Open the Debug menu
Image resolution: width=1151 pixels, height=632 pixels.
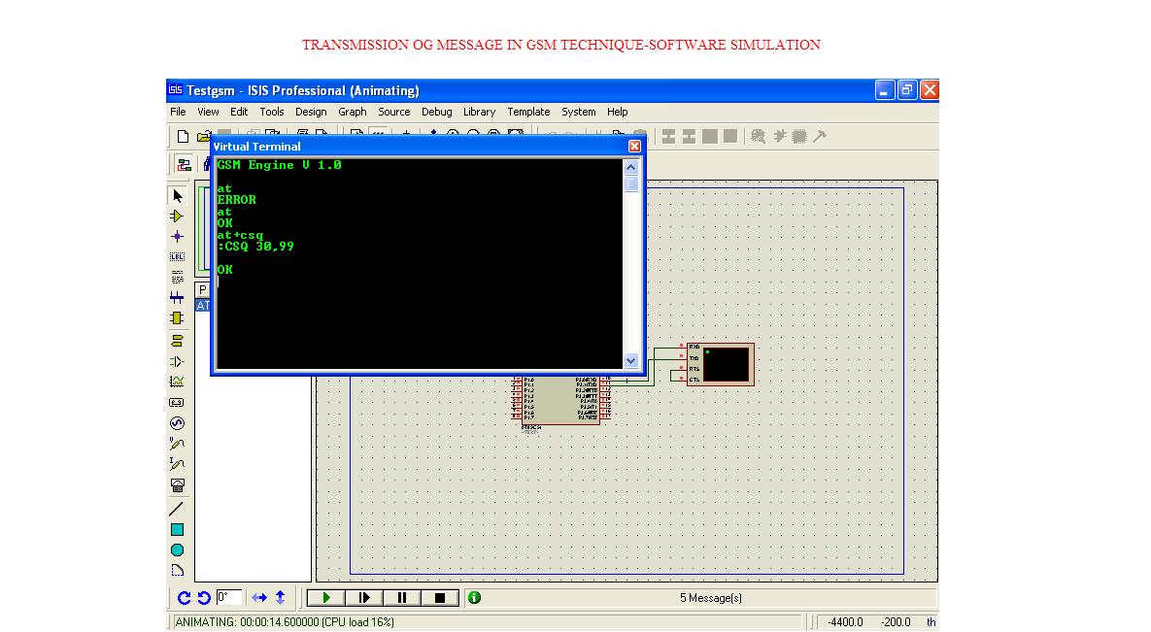437,112
